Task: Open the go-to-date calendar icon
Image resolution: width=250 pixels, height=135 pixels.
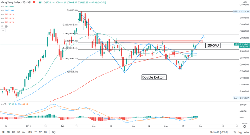Action: click(x=54, y=132)
